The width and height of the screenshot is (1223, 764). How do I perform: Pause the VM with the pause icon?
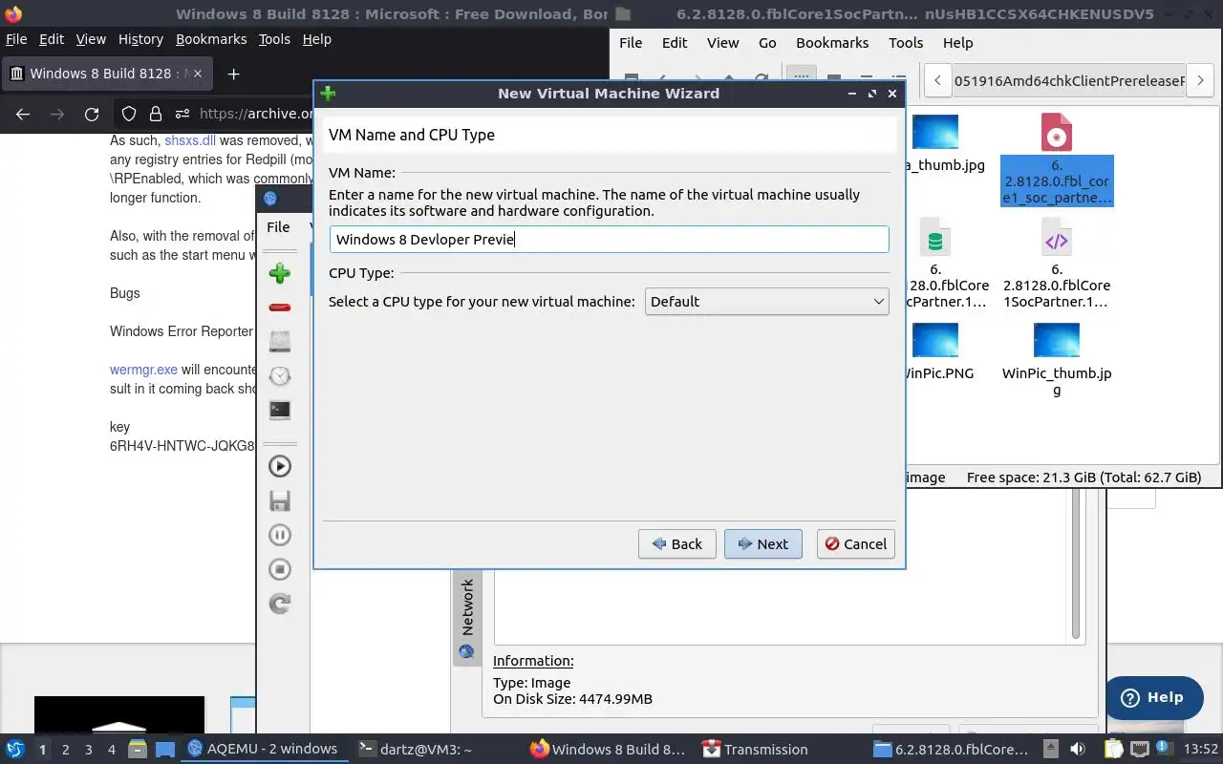[280, 535]
